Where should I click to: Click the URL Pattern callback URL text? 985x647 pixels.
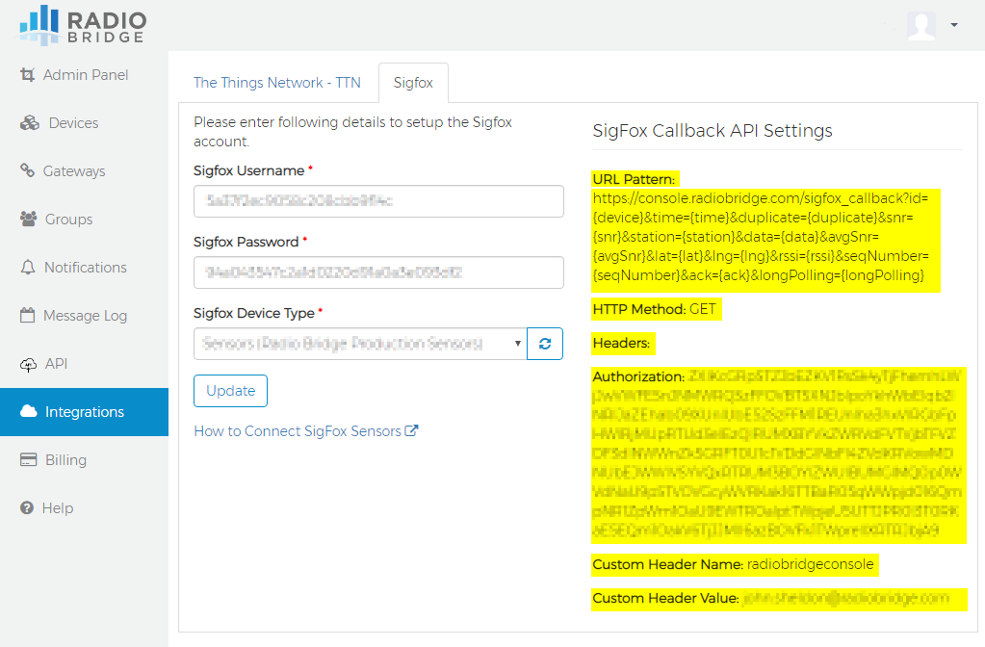click(760, 237)
